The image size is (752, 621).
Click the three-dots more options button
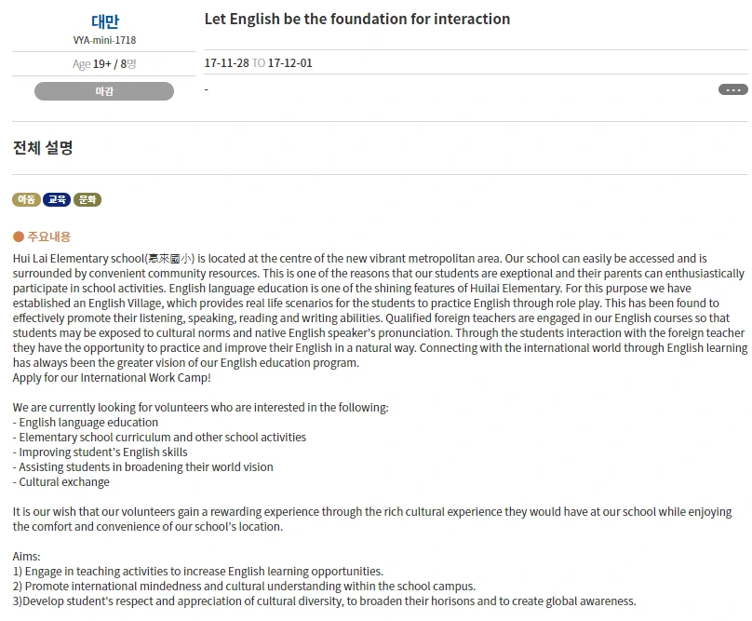pos(732,89)
